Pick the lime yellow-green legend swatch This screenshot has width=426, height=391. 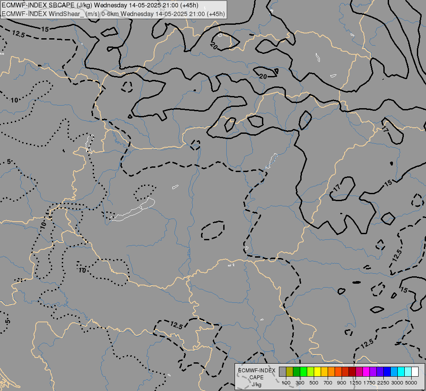(311, 371)
